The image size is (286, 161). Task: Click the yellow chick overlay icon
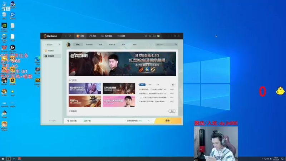tap(280, 91)
